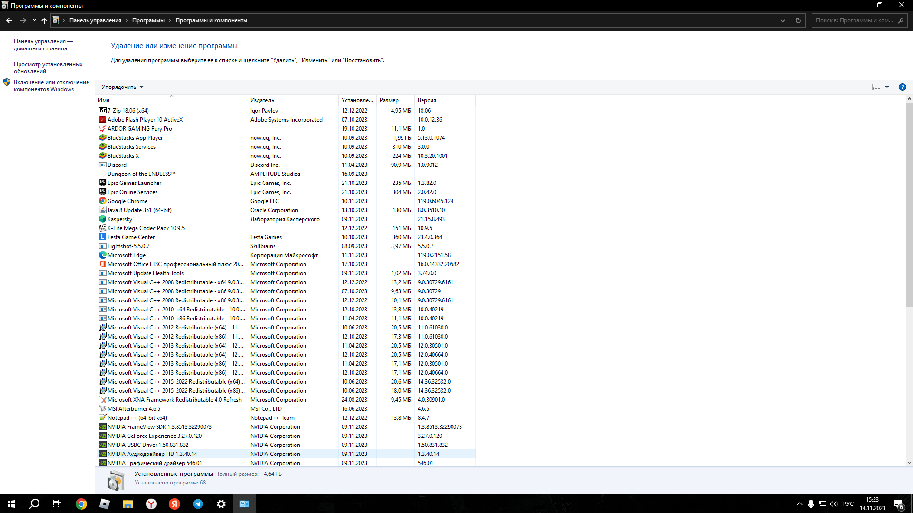913x513 pixels.
Task: Expand the Программы breadcrumb chevron
Action: pyautogui.click(x=170, y=20)
